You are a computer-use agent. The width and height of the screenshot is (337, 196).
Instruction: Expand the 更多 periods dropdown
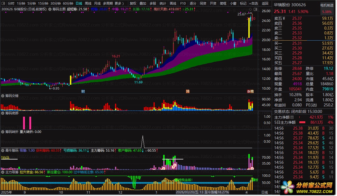119,4
